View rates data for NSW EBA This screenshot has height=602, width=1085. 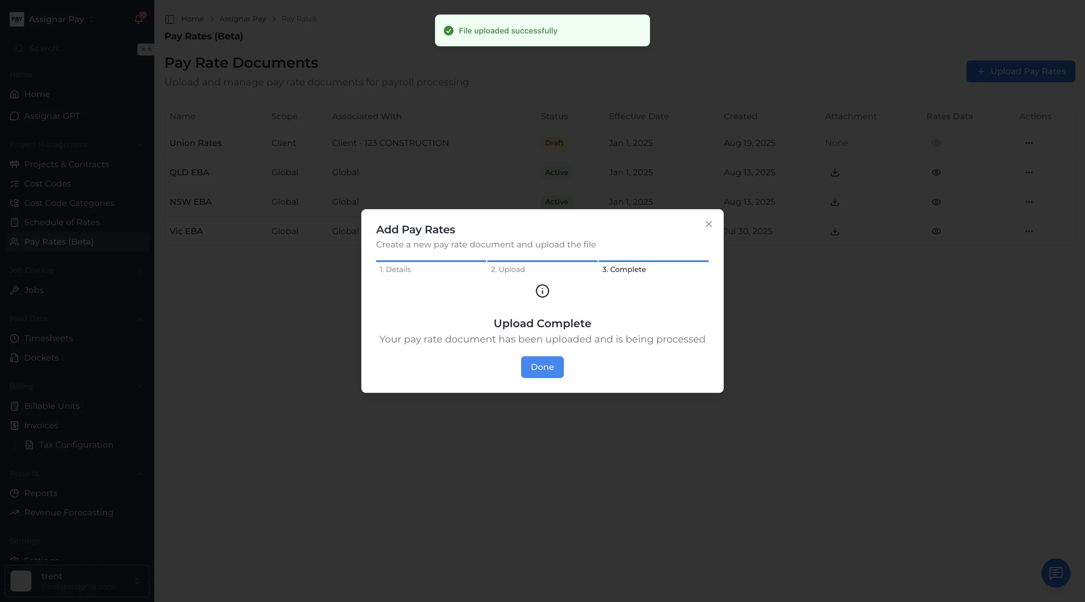pyautogui.click(x=936, y=202)
